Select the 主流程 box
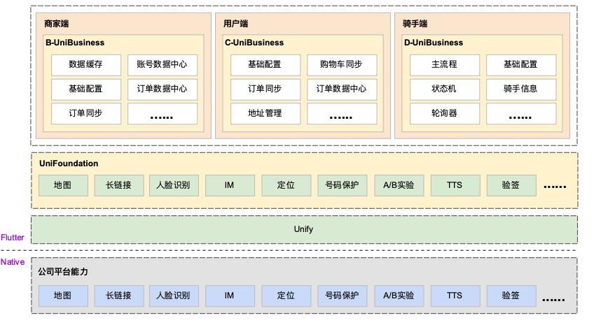This screenshot has width=601, height=327. click(445, 65)
